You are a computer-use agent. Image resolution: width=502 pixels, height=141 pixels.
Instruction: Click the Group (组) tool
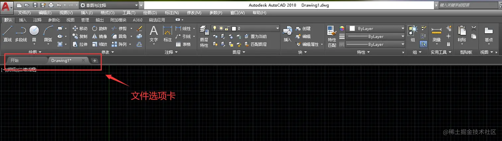[x=413, y=34]
